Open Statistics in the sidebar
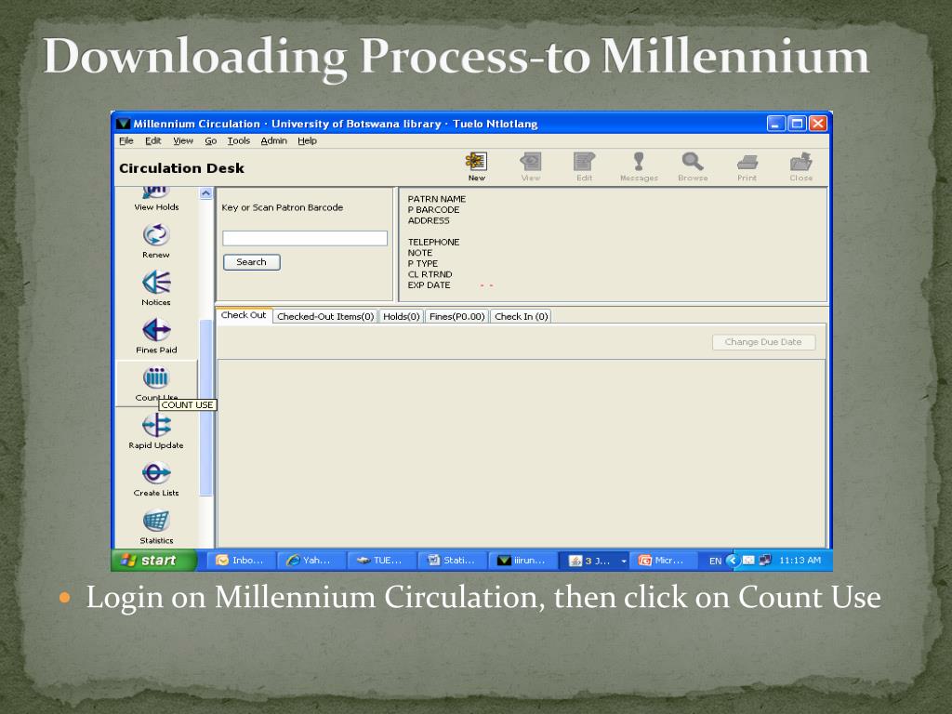The image size is (952, 714). [x=156, y=527]
